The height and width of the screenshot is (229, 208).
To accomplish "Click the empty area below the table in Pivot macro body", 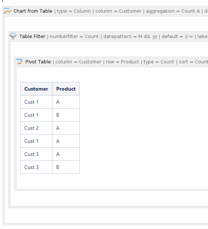I will pyautogui.click(x=112, y=181).
